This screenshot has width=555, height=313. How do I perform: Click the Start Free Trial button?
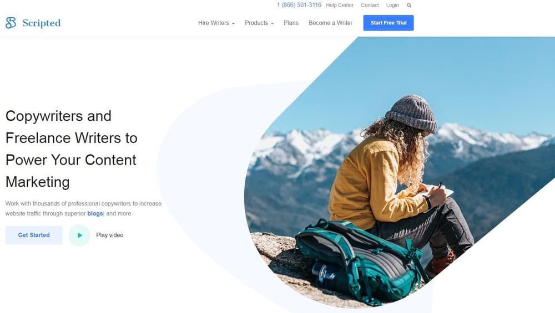pyautogui.click(x=389, y=23)
